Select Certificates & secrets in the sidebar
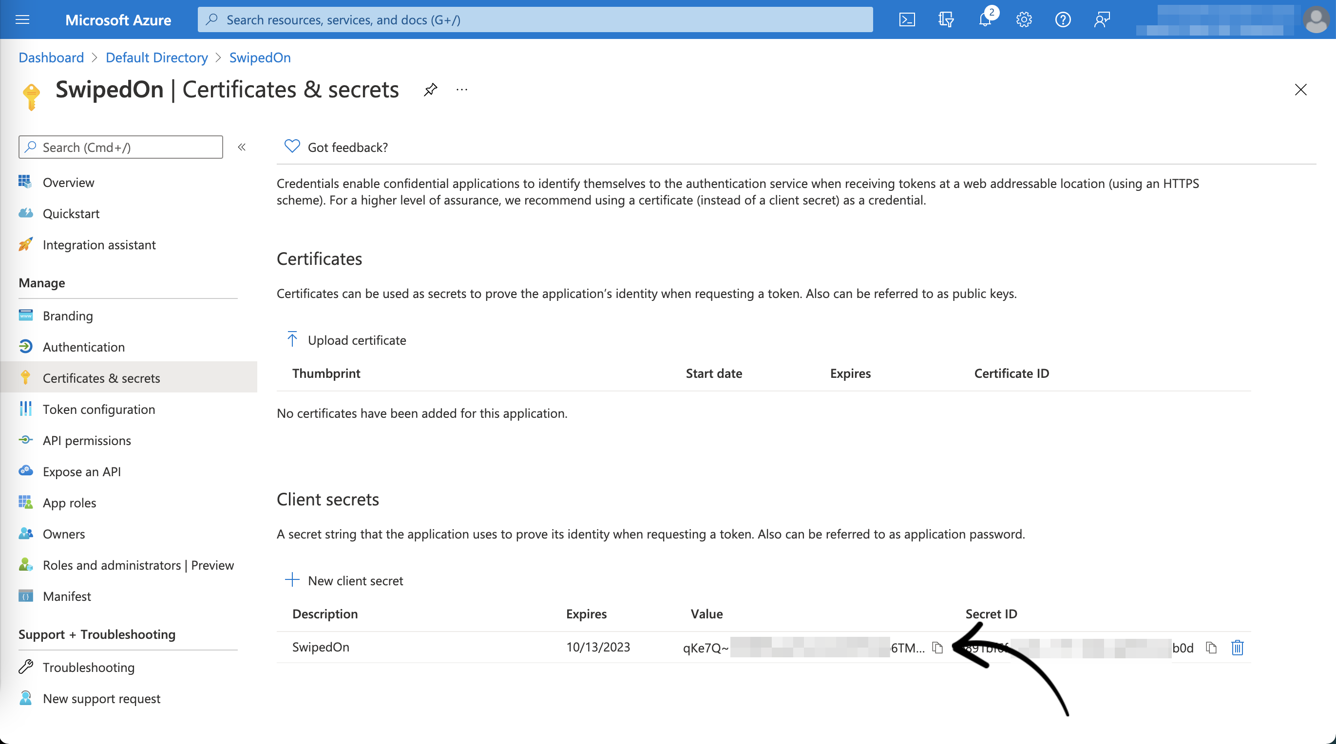1336x744 pixels. 129,377
